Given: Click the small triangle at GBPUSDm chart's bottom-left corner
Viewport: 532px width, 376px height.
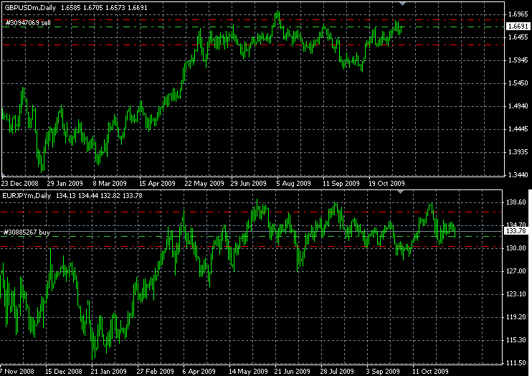Looking at the screenshot, I should 4,175.
